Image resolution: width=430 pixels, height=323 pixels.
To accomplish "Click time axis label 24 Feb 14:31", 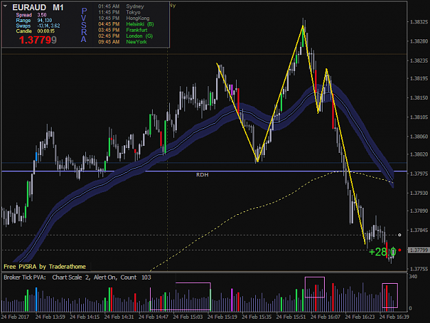I will point(119,317).
